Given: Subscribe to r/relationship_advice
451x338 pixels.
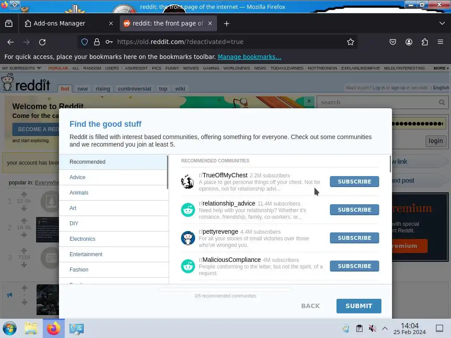Looking at the screenshot, I should (x=355, y=210).
